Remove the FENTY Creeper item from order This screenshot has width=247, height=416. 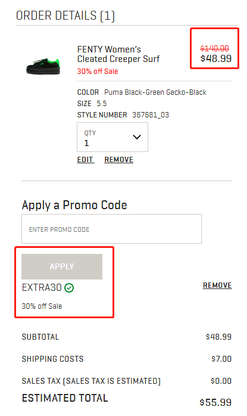click(x=118, y=160)
